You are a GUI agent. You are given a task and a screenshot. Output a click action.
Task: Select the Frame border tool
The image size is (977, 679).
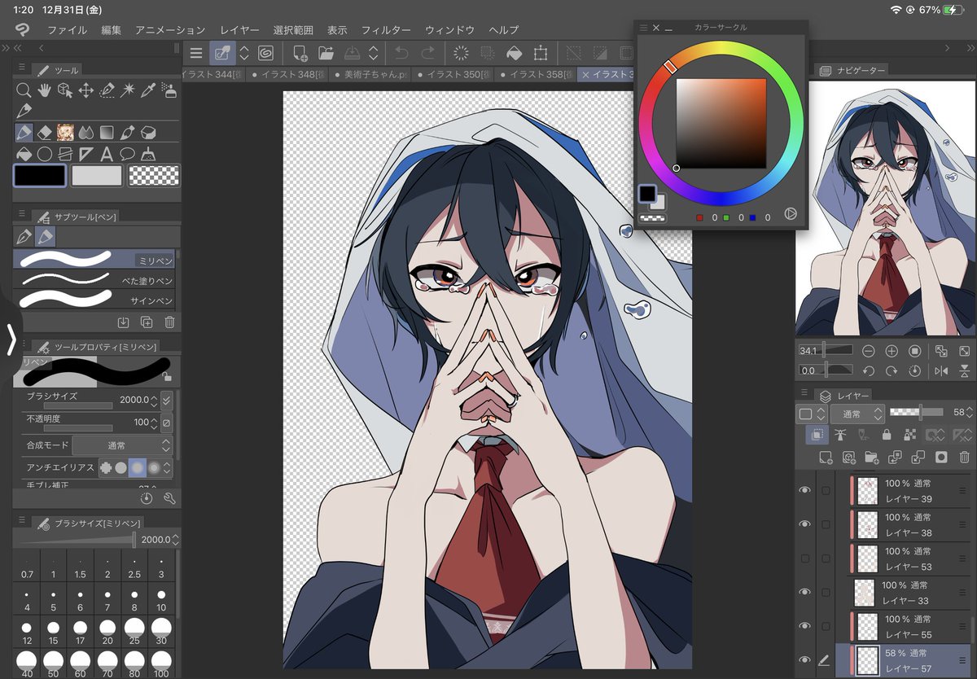(x=65, y=153)
